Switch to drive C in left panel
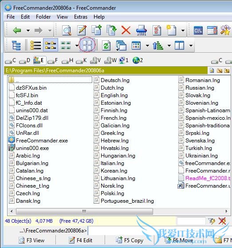232x248 pixels. click(x=11, y=60)
